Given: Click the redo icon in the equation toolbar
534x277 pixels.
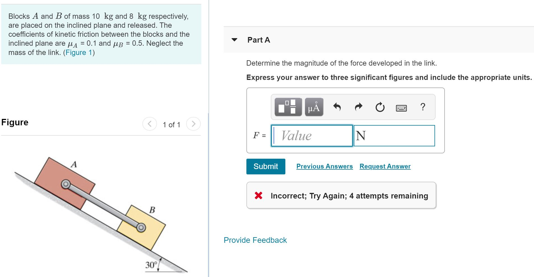Looking at the screenshot, I should click(x=358, y=107).
